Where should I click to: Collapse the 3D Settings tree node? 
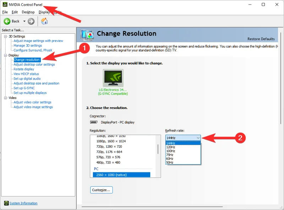(x=5, y=37)
